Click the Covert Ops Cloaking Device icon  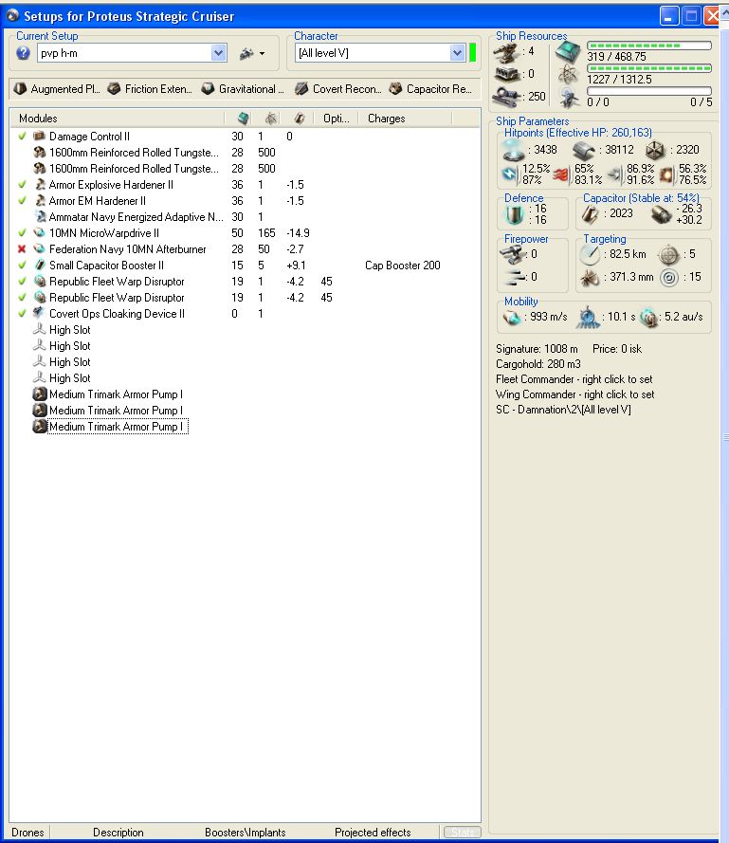tap(39, 314)
